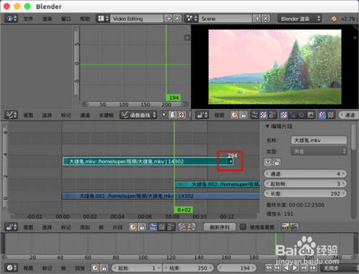Click the OpenGL render animation clapper icon

click(294, 227)
